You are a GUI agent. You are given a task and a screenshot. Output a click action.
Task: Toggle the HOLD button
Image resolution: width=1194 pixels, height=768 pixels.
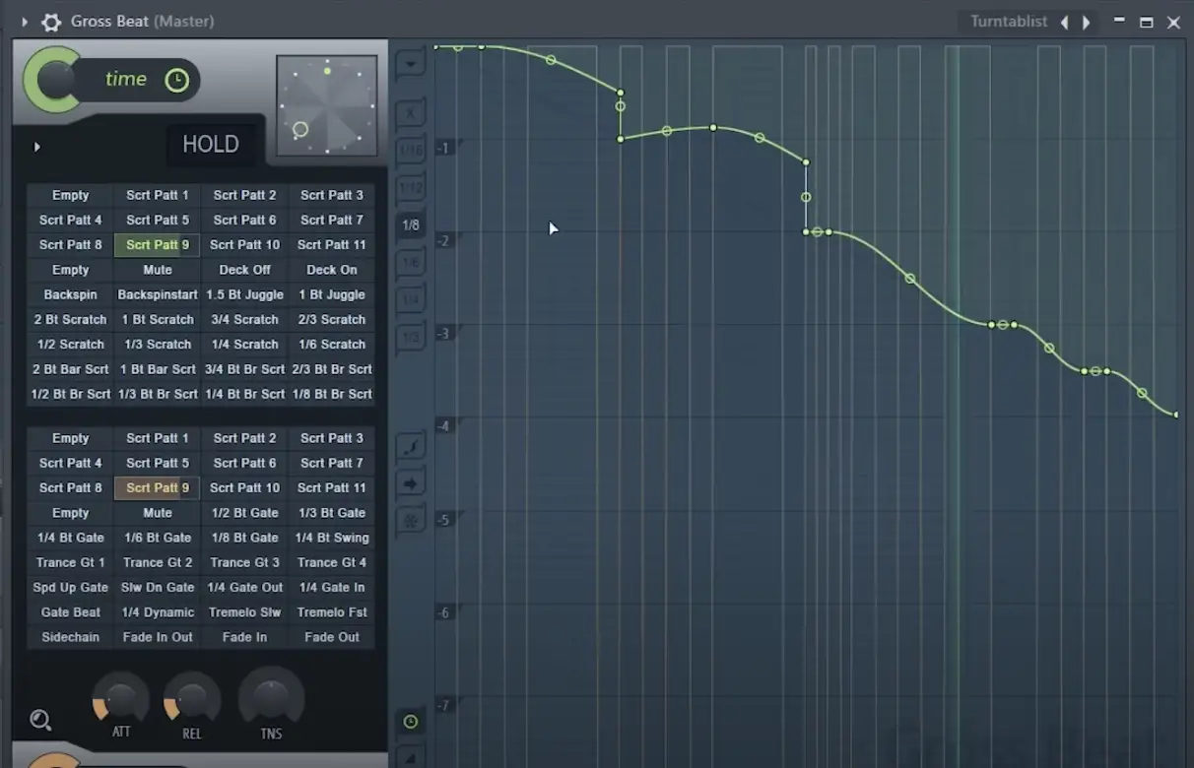[210, 145]
